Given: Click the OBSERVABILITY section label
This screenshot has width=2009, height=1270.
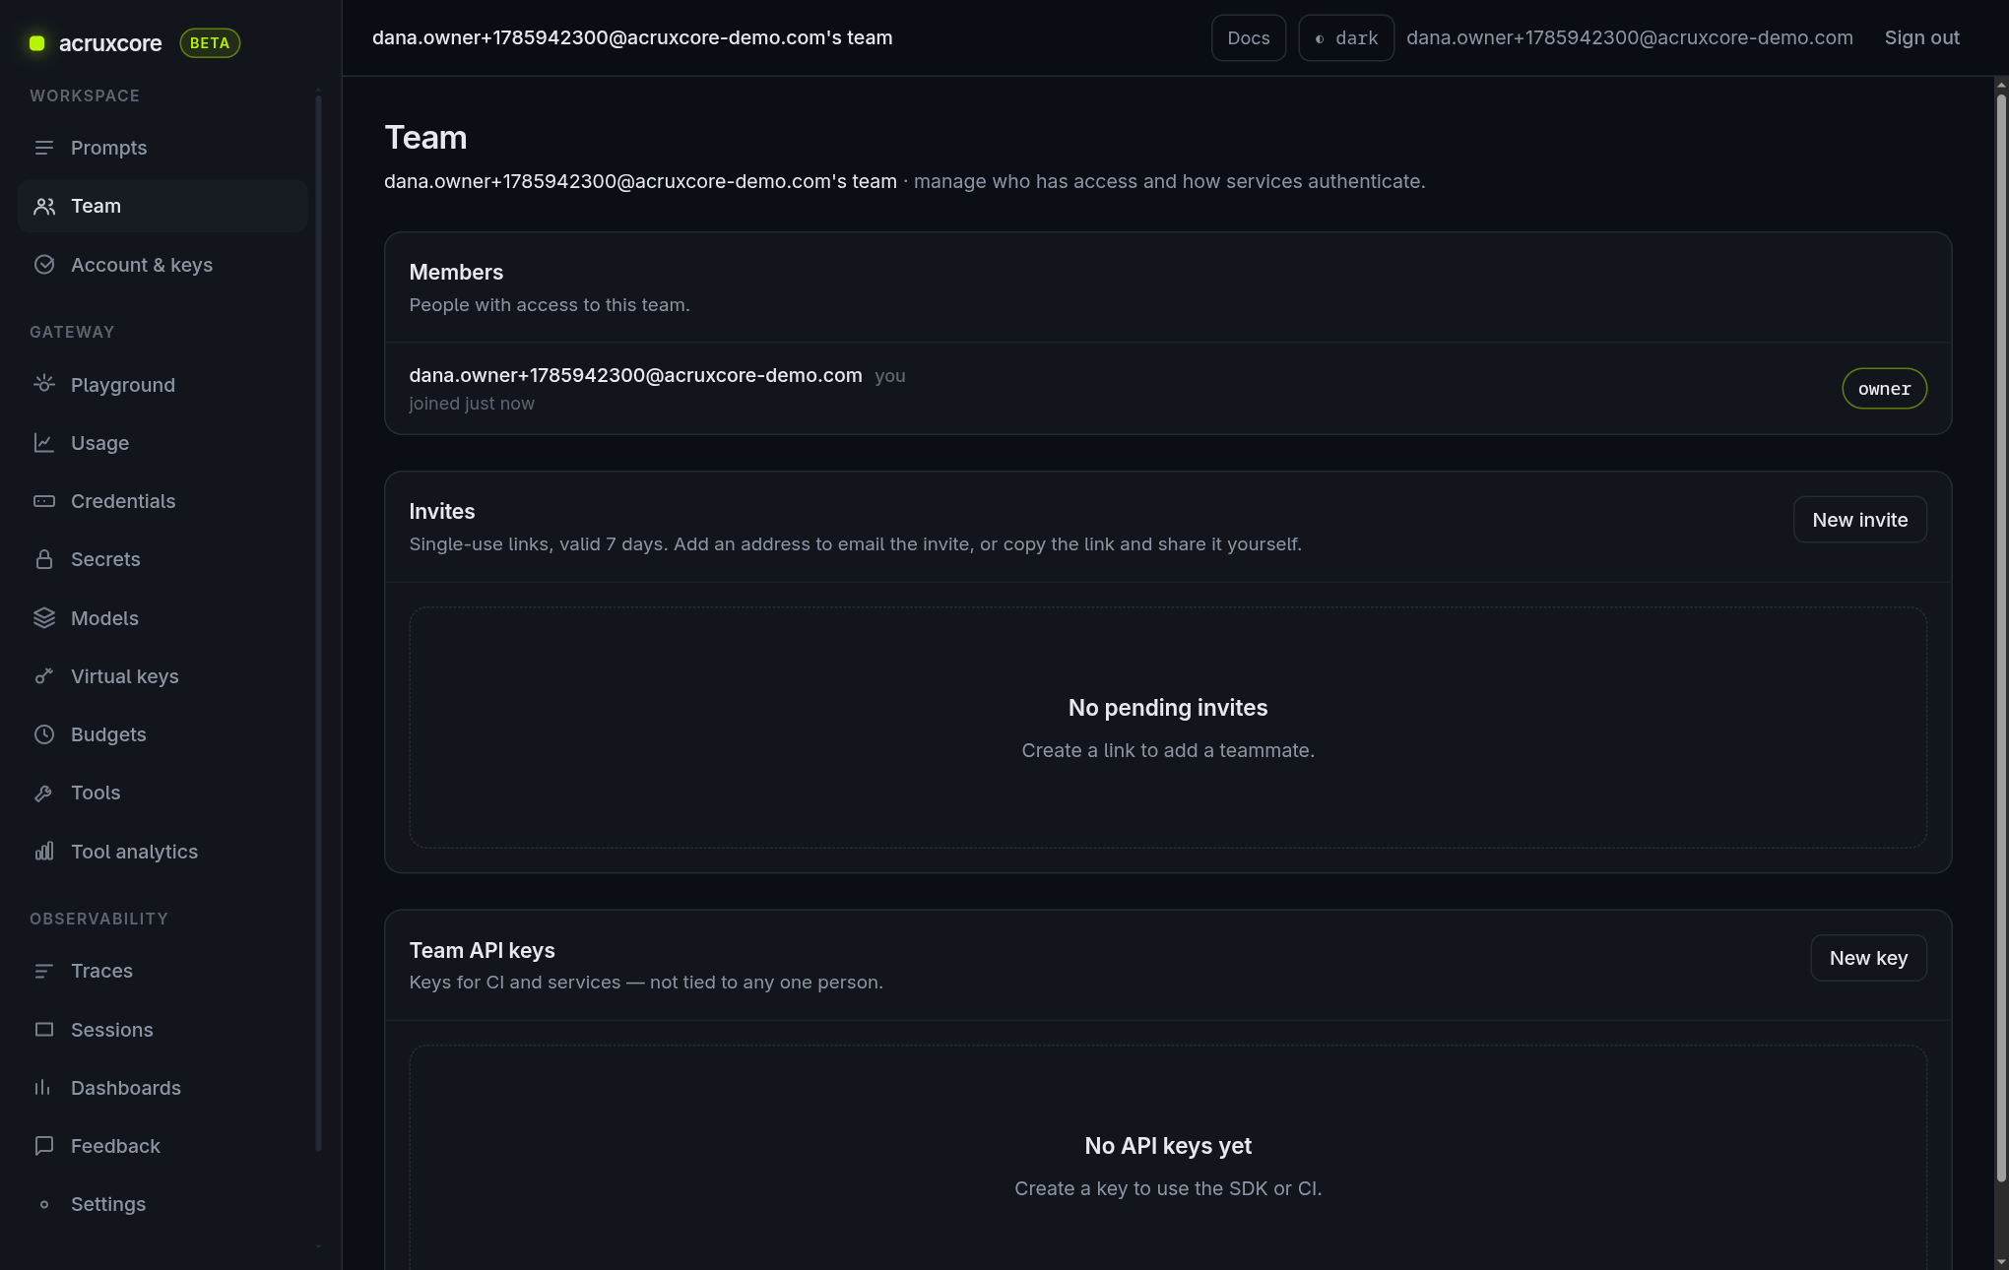Looking at the screenshot, I should (x=98, y=919).
